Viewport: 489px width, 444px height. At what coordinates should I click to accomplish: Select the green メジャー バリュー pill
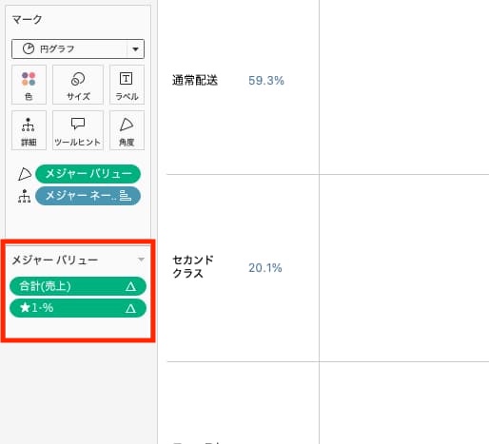(88, 174)
